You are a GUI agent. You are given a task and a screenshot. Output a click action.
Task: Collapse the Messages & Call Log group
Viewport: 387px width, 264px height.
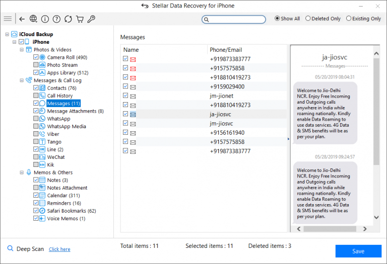click(x=22, y=80)
